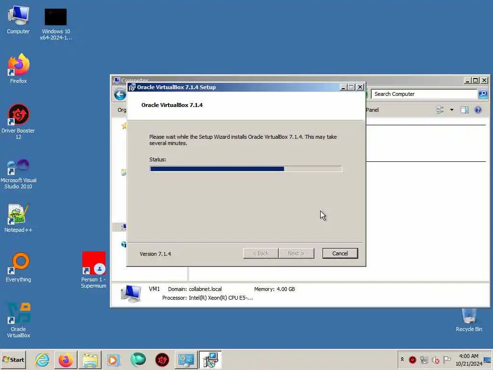Open the Windows 10 x64 desktop item

(x=56, y=25)
